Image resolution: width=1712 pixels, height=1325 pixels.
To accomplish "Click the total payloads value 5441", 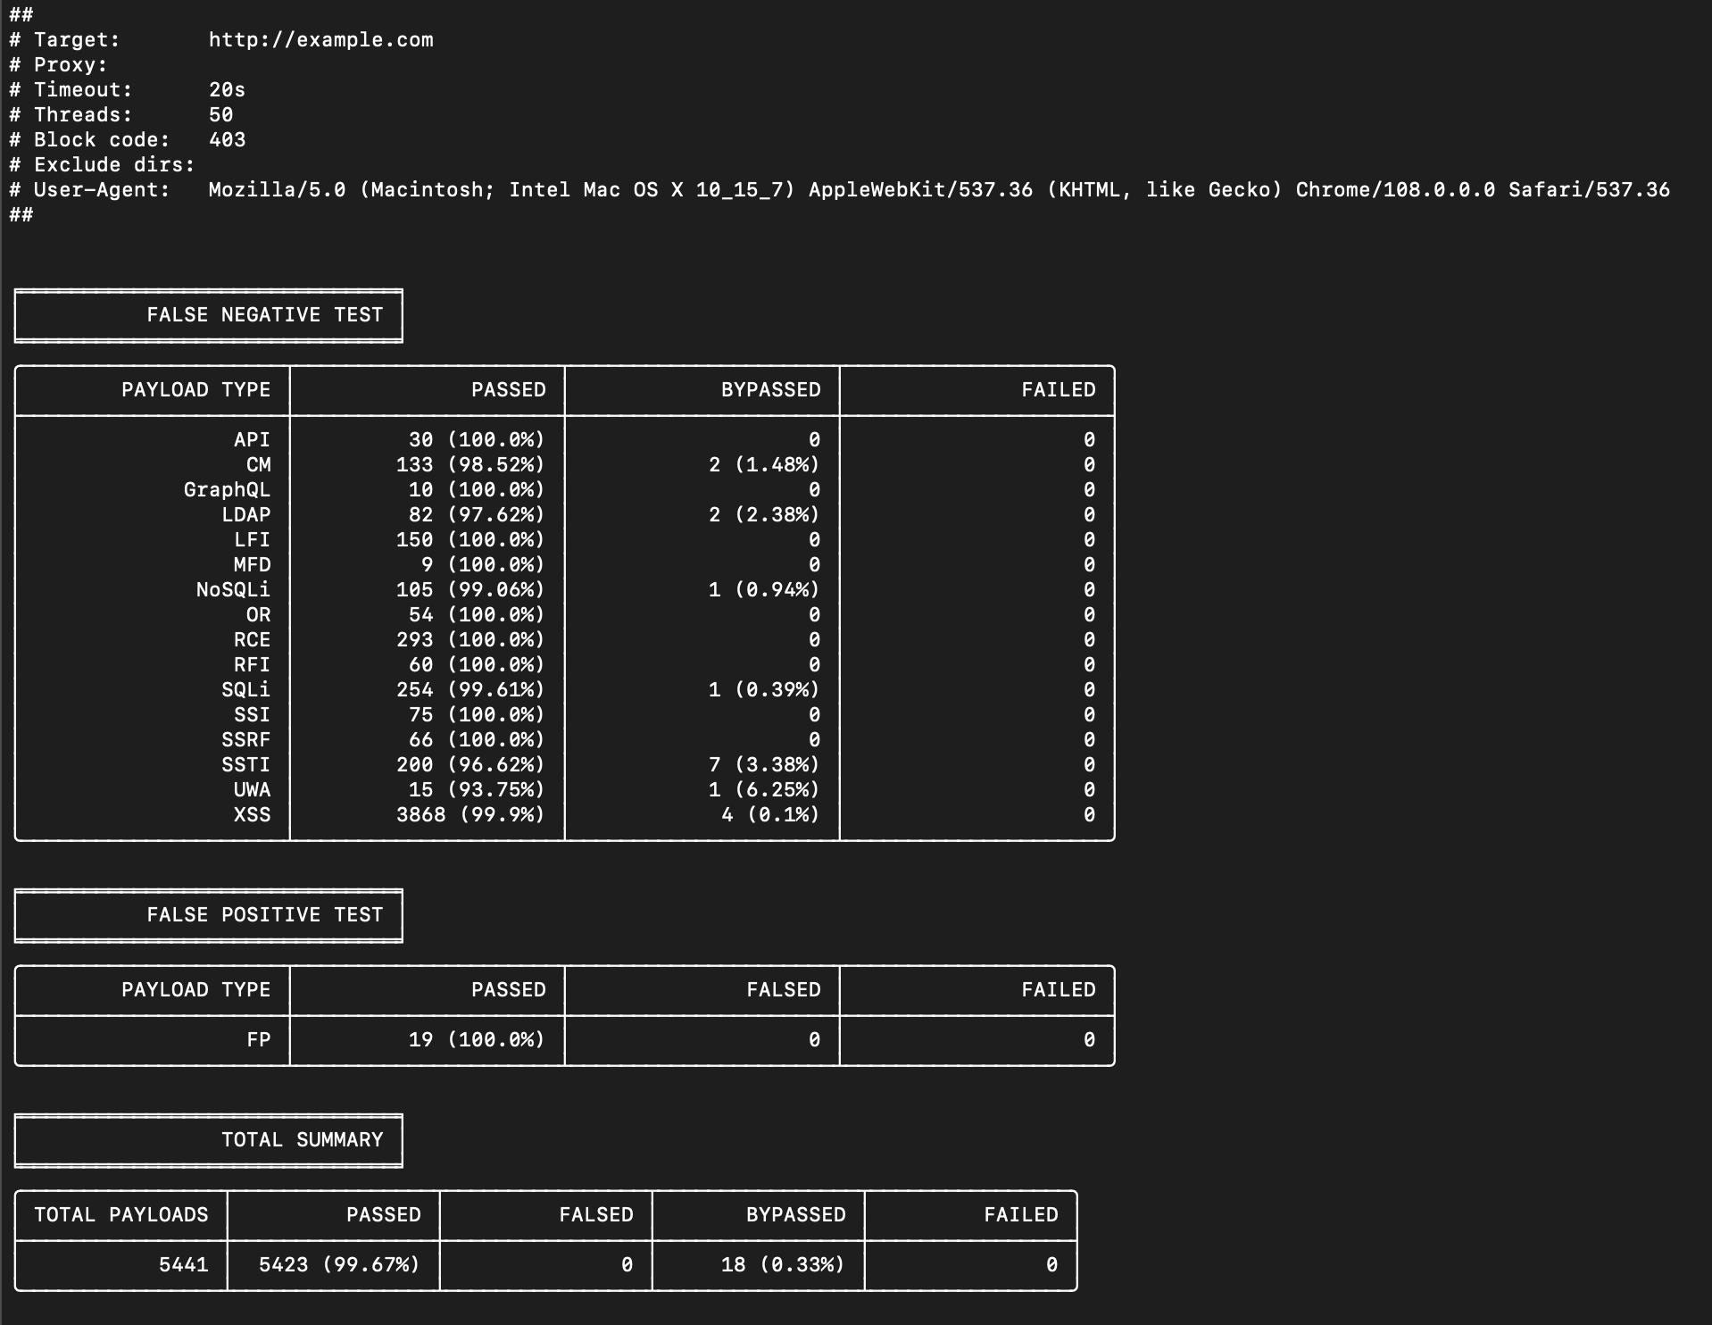I will pyautogui.click(x=183, y=1265).
